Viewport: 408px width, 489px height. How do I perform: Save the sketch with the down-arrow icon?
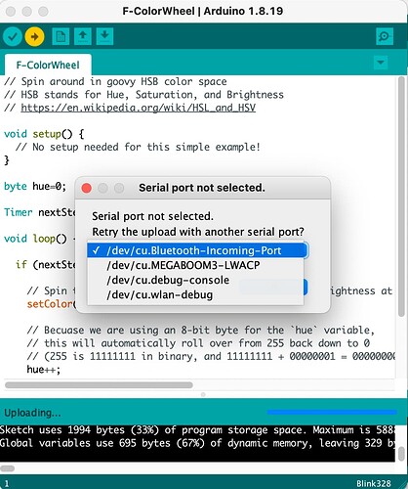pyautogui.click(x=104, y=36)
